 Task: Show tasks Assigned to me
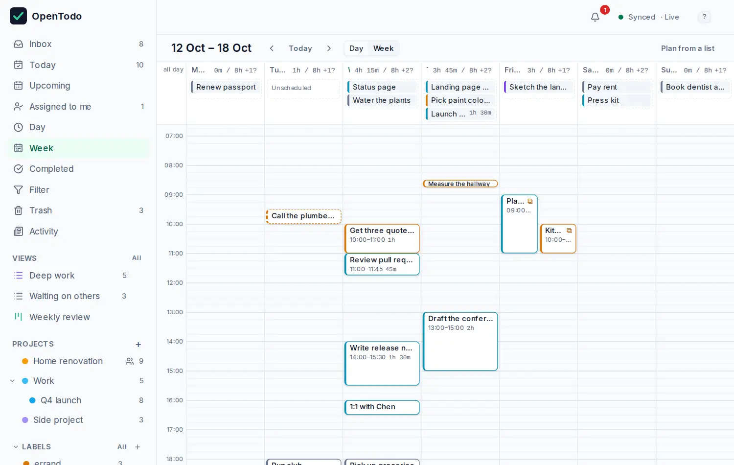tap(78, 107)
